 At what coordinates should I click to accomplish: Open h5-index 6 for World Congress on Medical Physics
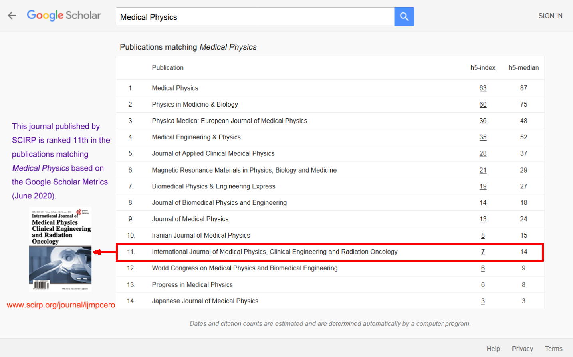coord(483,268)
